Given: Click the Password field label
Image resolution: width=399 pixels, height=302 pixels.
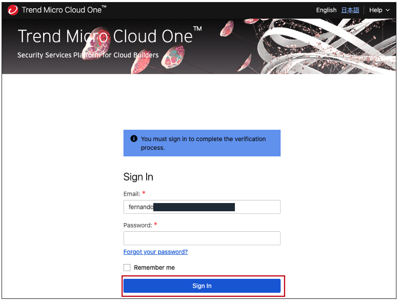Looking at the screenshot, I should [137, 225].
